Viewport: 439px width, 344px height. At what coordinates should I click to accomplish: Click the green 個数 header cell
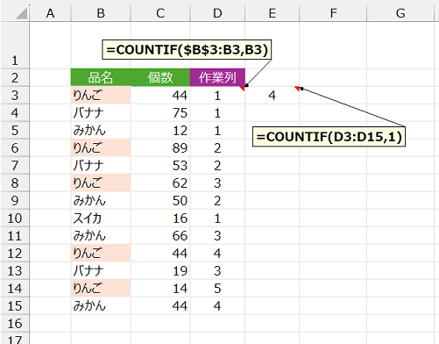160,77
